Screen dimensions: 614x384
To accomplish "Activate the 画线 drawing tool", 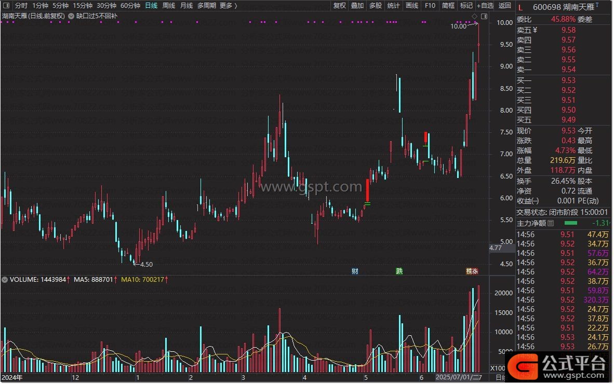I will tap(412, 6).
